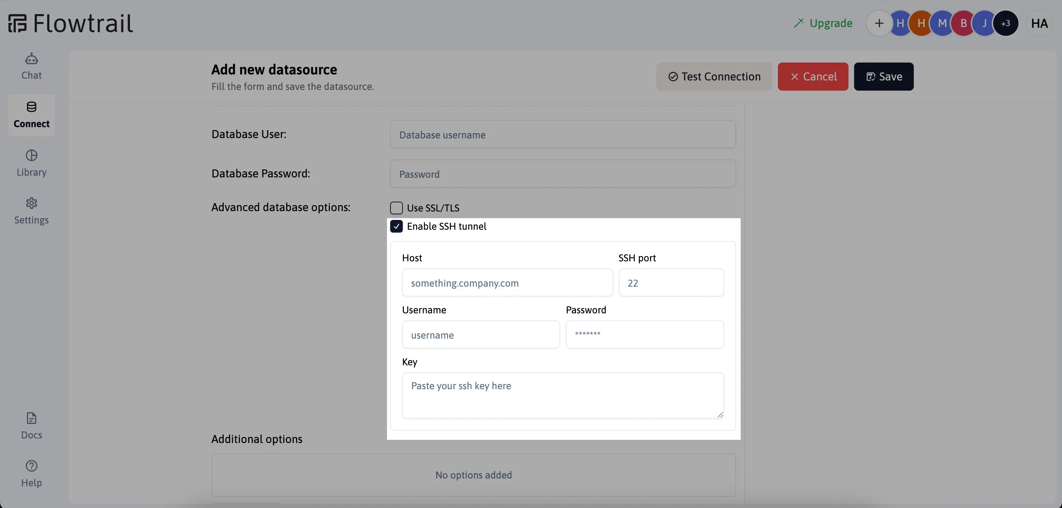Viewport: 1062px width, 508px height.
Task: Click the Flowtrail wordmark text
Action: [x=83, y=23]
